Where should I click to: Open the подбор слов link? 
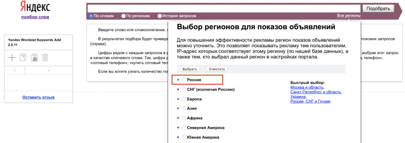[x=35, y=17]
